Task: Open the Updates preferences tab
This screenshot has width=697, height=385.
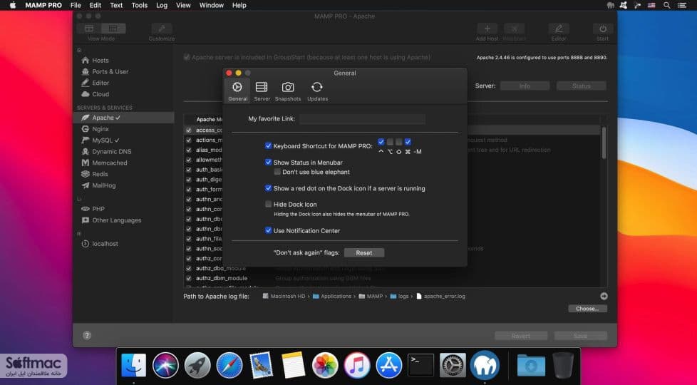Action: [317, 91]
